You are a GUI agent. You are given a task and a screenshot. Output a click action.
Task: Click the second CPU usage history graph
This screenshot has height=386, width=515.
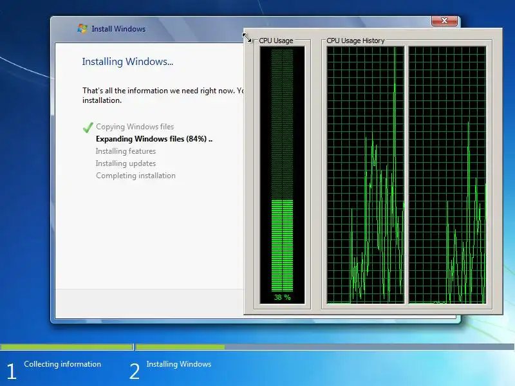tap(447, 175)
